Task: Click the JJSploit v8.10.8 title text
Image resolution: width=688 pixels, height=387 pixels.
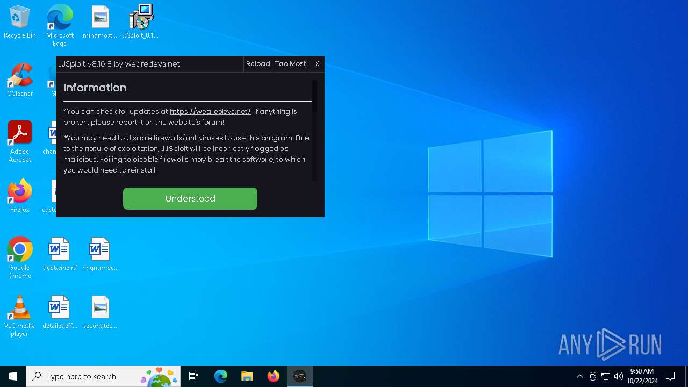Action: [x=119, y=64]
